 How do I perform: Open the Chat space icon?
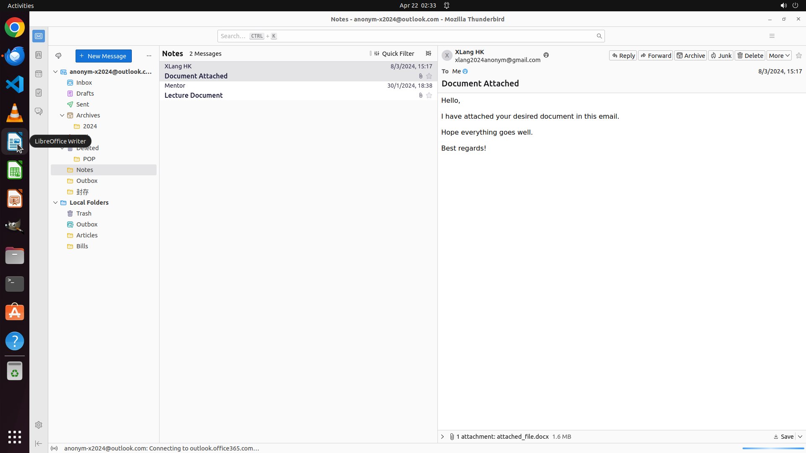pos(39,112)
